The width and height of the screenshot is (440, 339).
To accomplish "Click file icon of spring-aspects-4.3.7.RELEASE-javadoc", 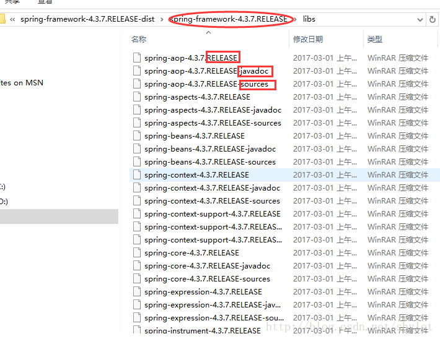I will (x=137, y=110).
